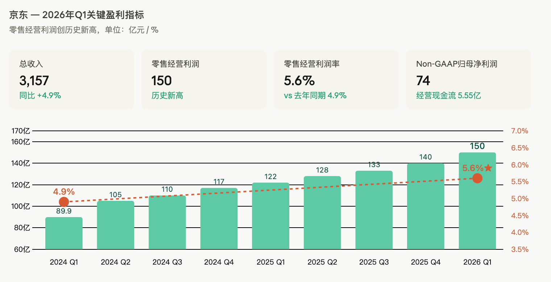The width and height of the screenshot is (551, 282).
Task: Click the orange data point on 2026 Q1
Action: pyautogui.click(x=477, y=178)
